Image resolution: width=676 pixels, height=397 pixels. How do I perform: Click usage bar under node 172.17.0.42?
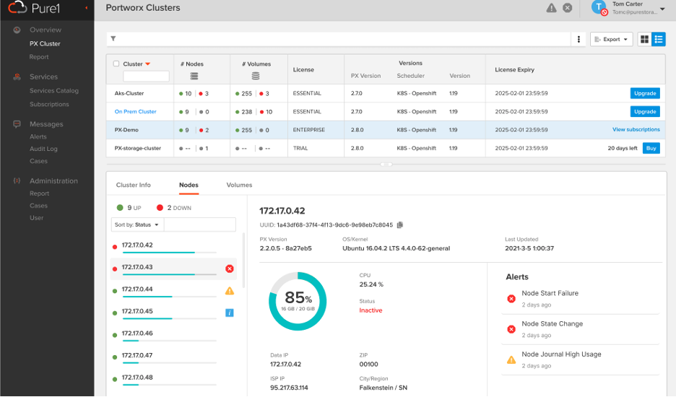(170, 252)
